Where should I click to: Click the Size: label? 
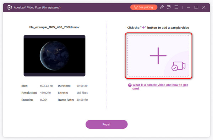24,86
